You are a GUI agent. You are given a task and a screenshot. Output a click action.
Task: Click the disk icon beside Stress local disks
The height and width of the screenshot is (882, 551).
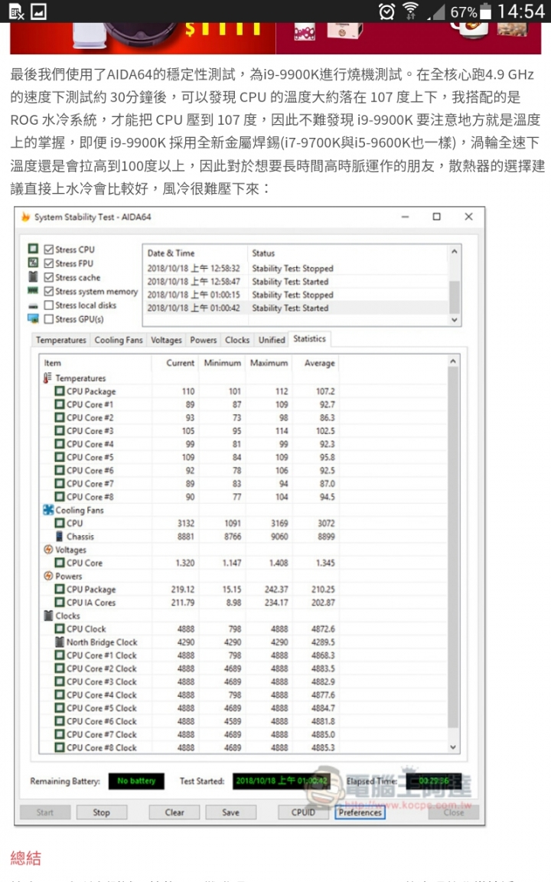pyautogui.click(x=33, y=305)
